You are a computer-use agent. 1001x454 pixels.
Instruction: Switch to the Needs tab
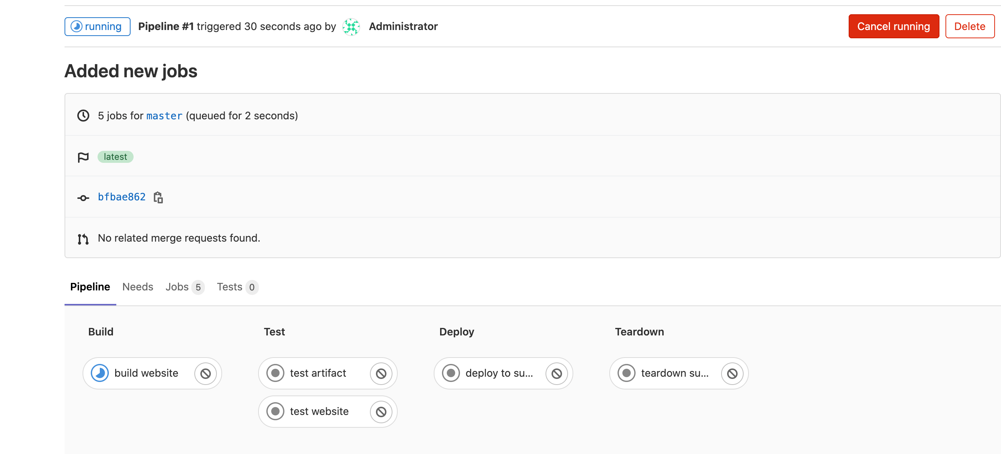[x=138, y=287]
